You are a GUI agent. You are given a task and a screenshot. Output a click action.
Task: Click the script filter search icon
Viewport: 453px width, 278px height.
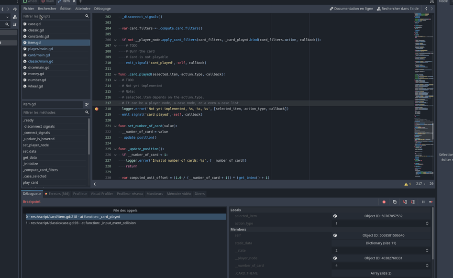tap(87, 16)
